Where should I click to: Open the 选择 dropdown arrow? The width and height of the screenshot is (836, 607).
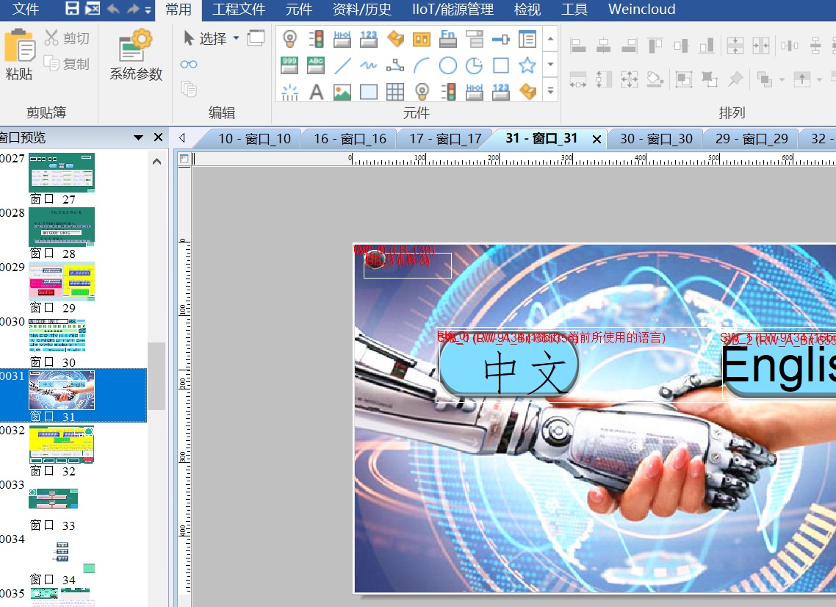[236, 38]
